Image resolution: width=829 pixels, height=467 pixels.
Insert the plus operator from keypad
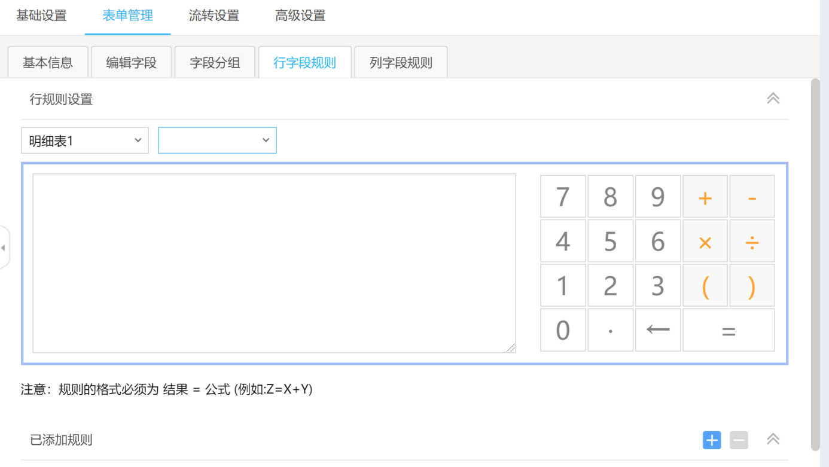point(705,197)
